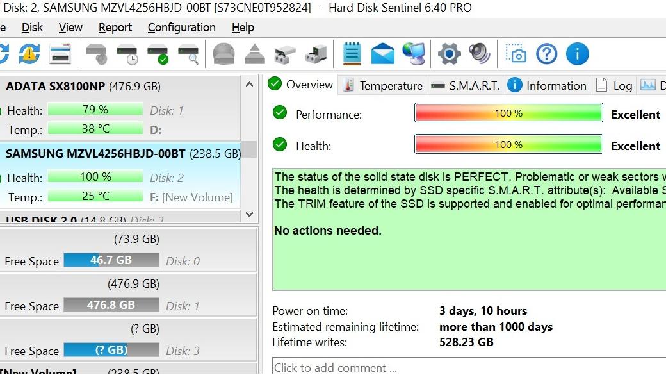Click disk list scroll down arrow
This screenshot has width=666, height=375.
249,214
